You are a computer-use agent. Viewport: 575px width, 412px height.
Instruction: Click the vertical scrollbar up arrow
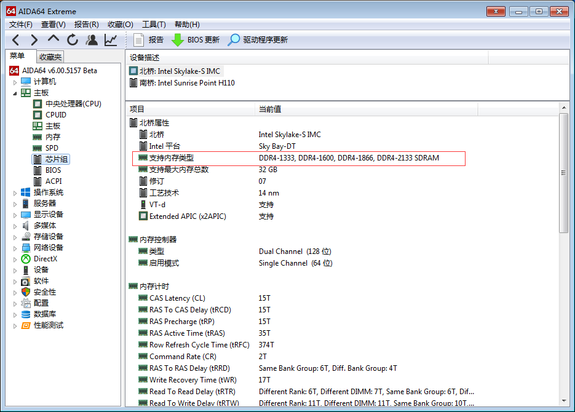pyautogui.click(x=564, y=108)
